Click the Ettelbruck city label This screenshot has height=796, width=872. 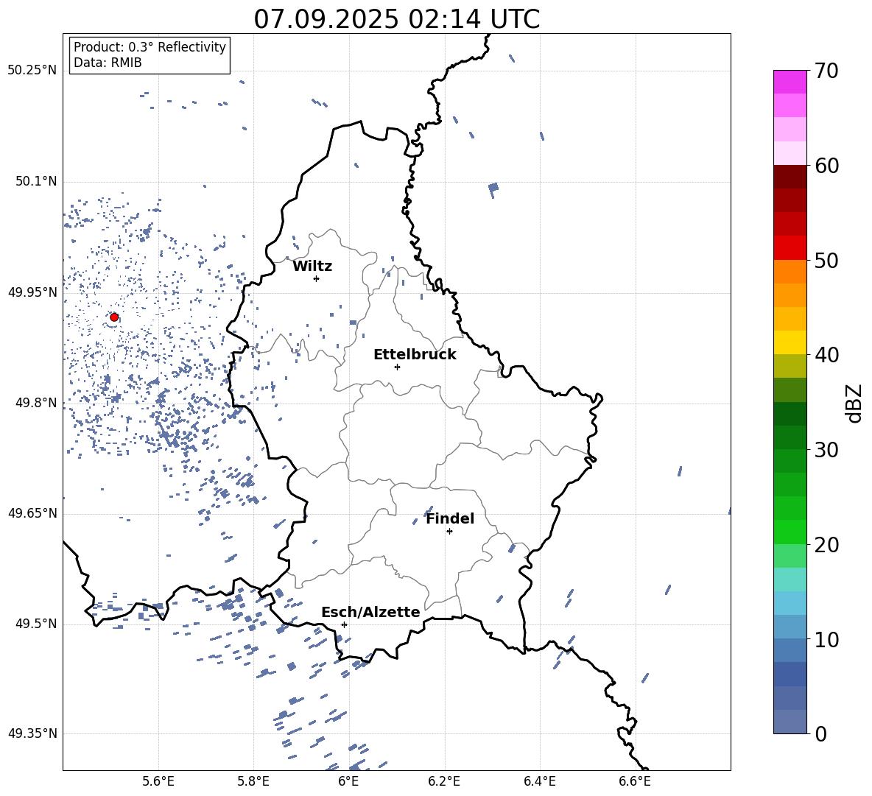click(x=415, y=355)
